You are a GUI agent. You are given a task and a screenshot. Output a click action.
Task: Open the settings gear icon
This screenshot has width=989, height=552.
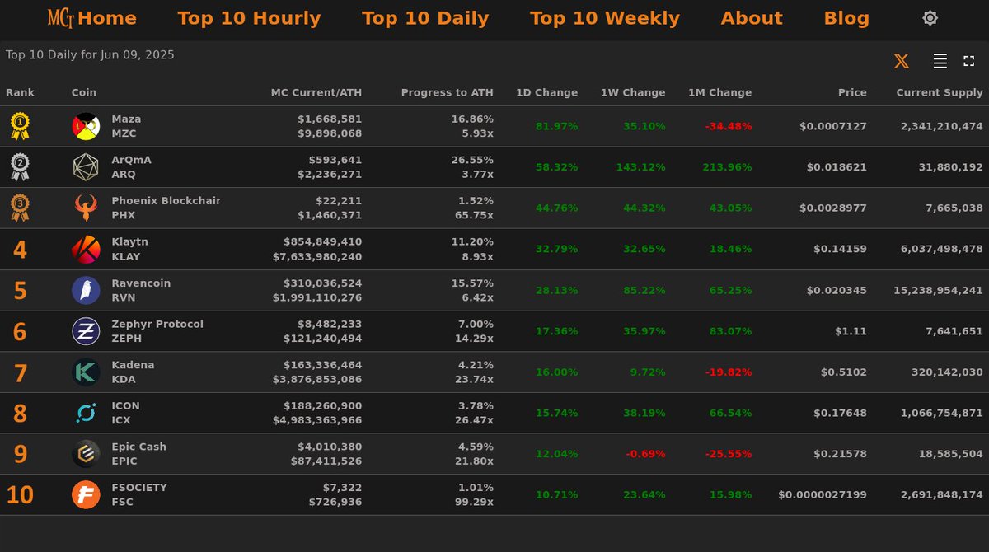pyautogui.click(x=930, y=18)
